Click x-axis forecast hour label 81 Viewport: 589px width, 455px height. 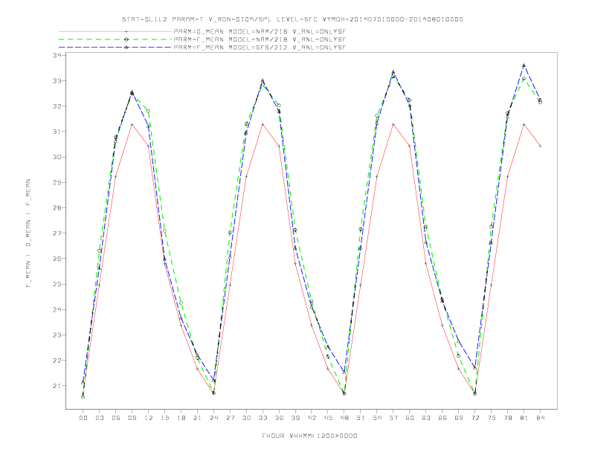524,418
